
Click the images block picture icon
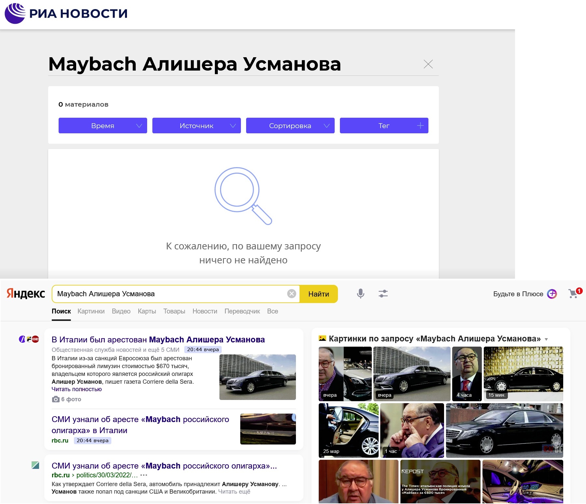(322, 338)
